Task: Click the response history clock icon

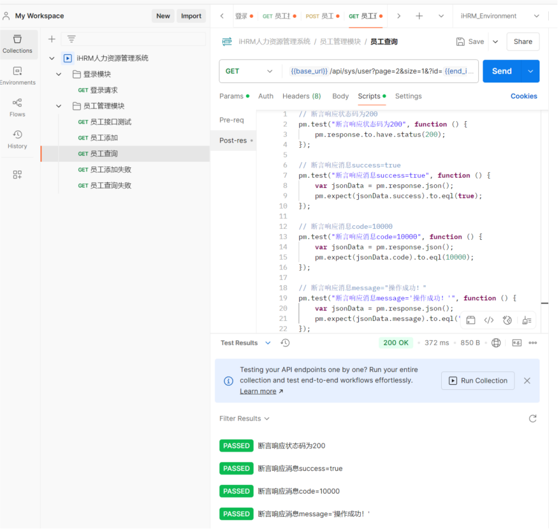Action: coord(285,342)
